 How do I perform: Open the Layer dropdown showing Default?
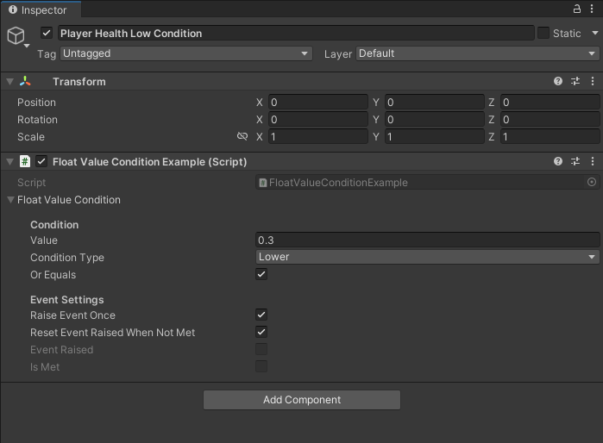tap(476, 53)
